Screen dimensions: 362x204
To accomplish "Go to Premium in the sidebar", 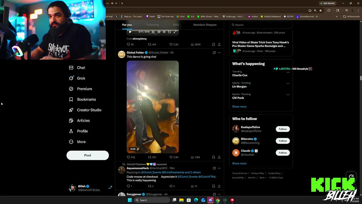I will pos(81,89).
